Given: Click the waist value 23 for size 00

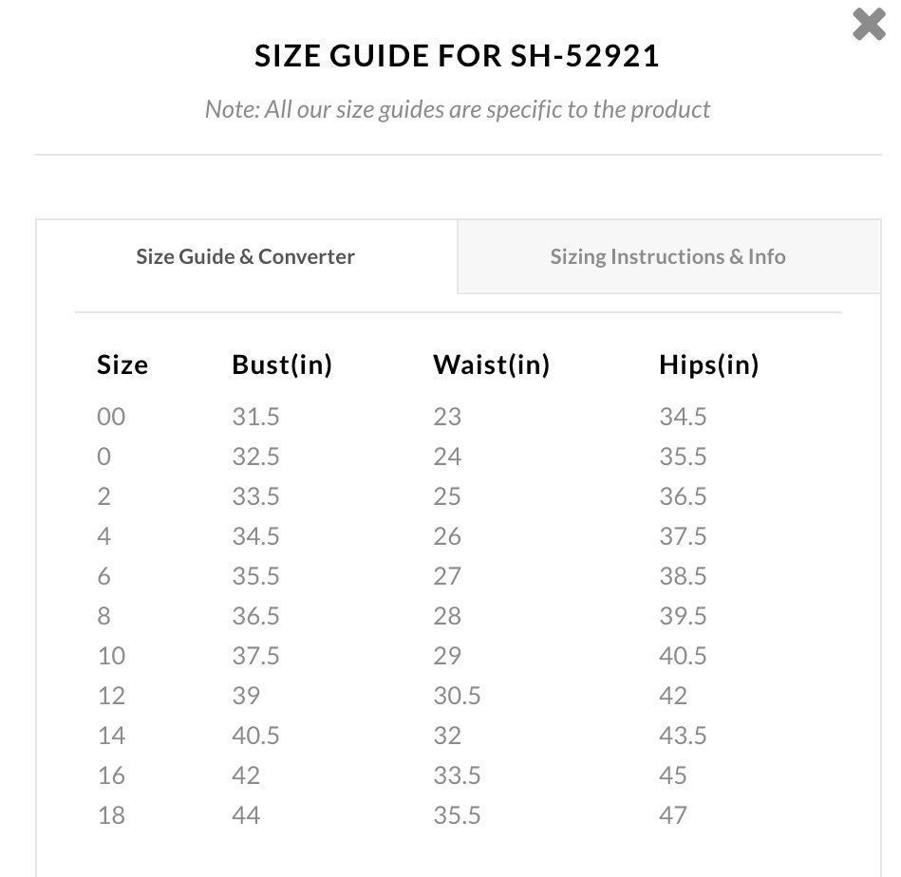Looking at the screenshot, I should [447, 417].
